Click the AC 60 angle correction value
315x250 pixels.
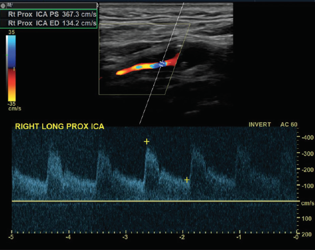point(289,125)
